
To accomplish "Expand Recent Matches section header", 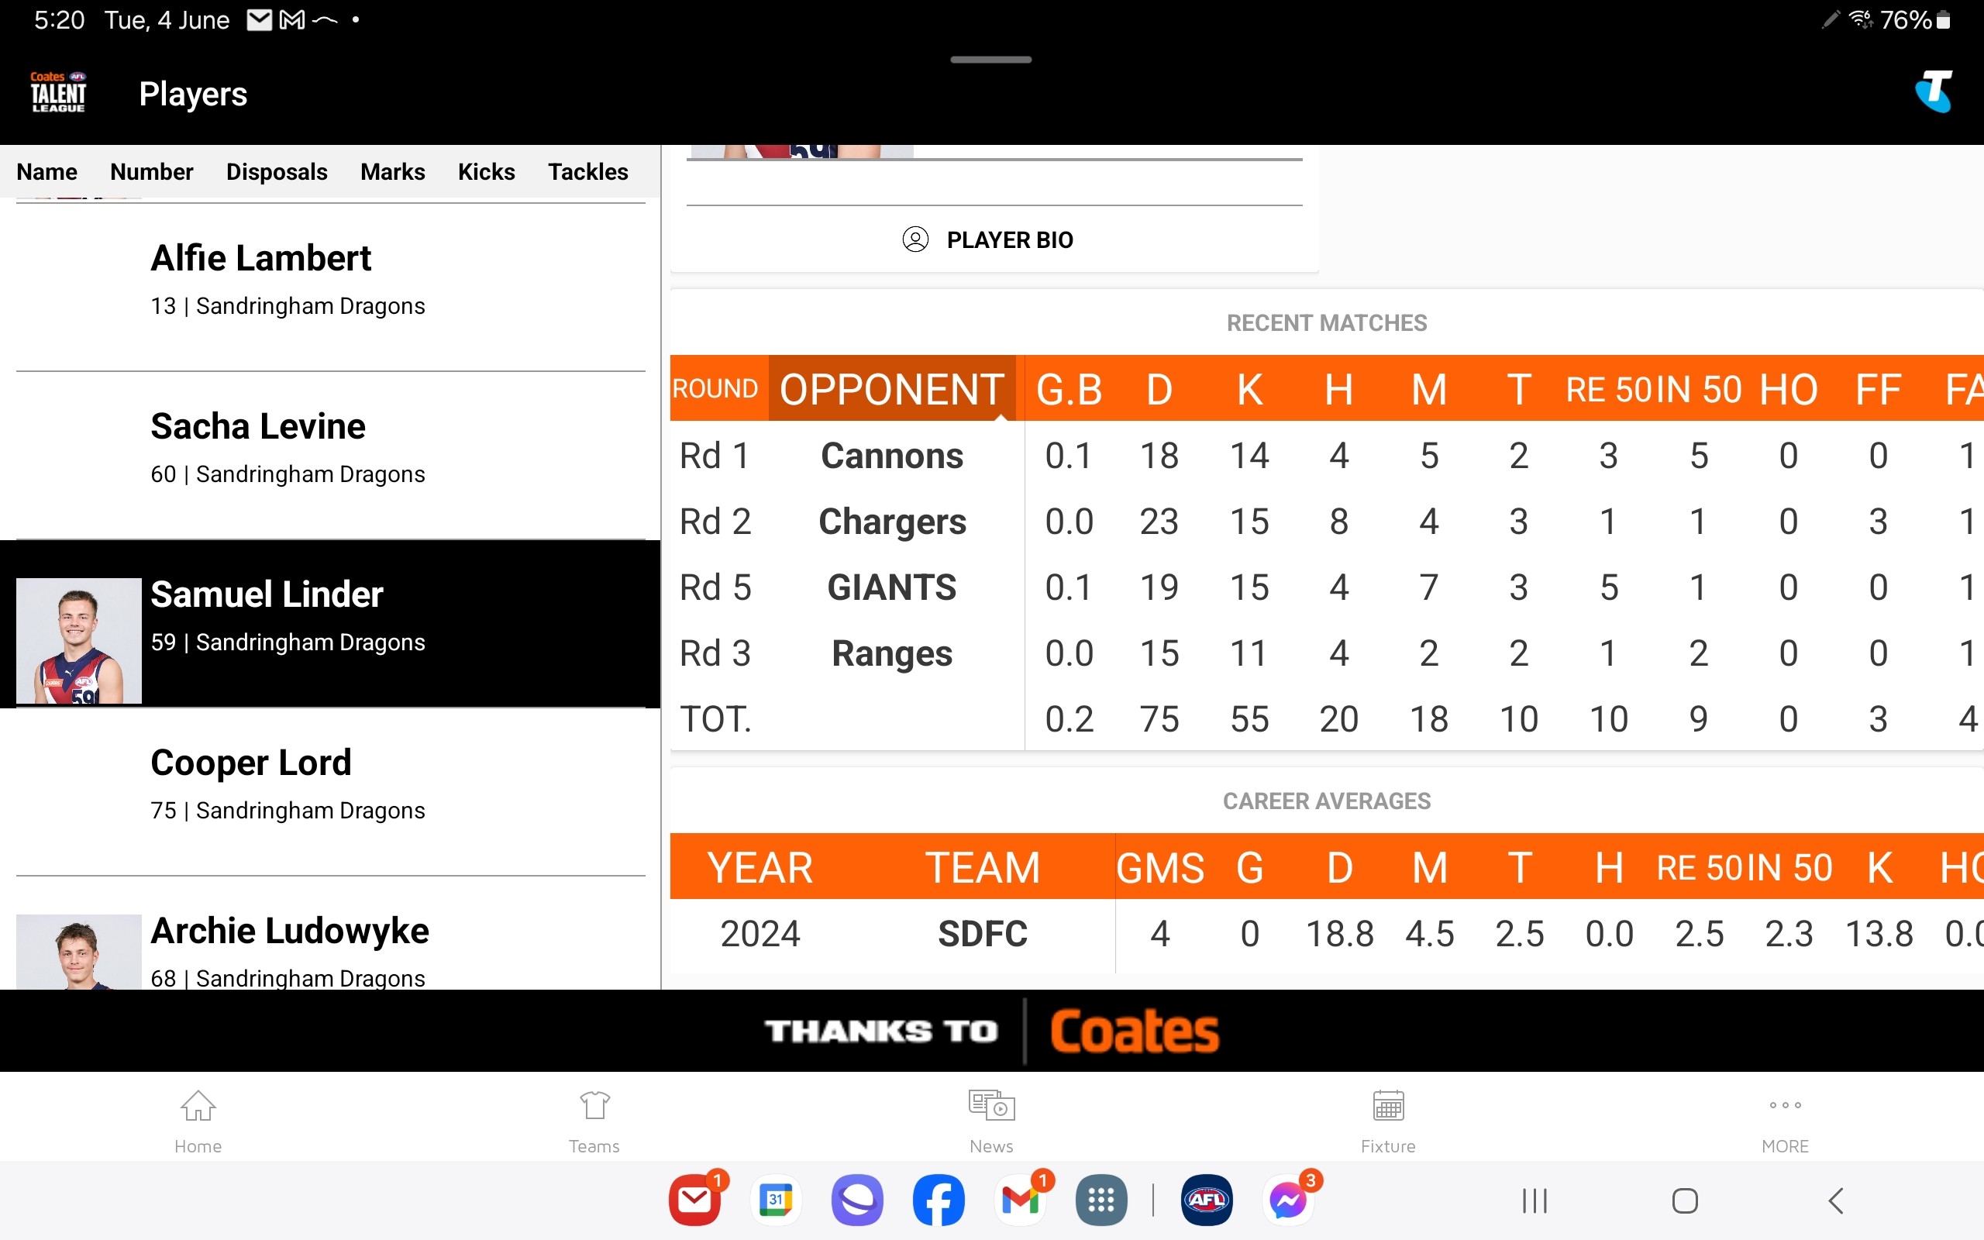I will coord(1325,322).
